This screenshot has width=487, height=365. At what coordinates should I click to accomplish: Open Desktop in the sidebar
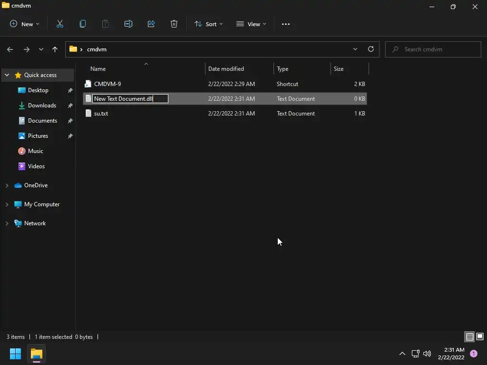coord(38,90)
